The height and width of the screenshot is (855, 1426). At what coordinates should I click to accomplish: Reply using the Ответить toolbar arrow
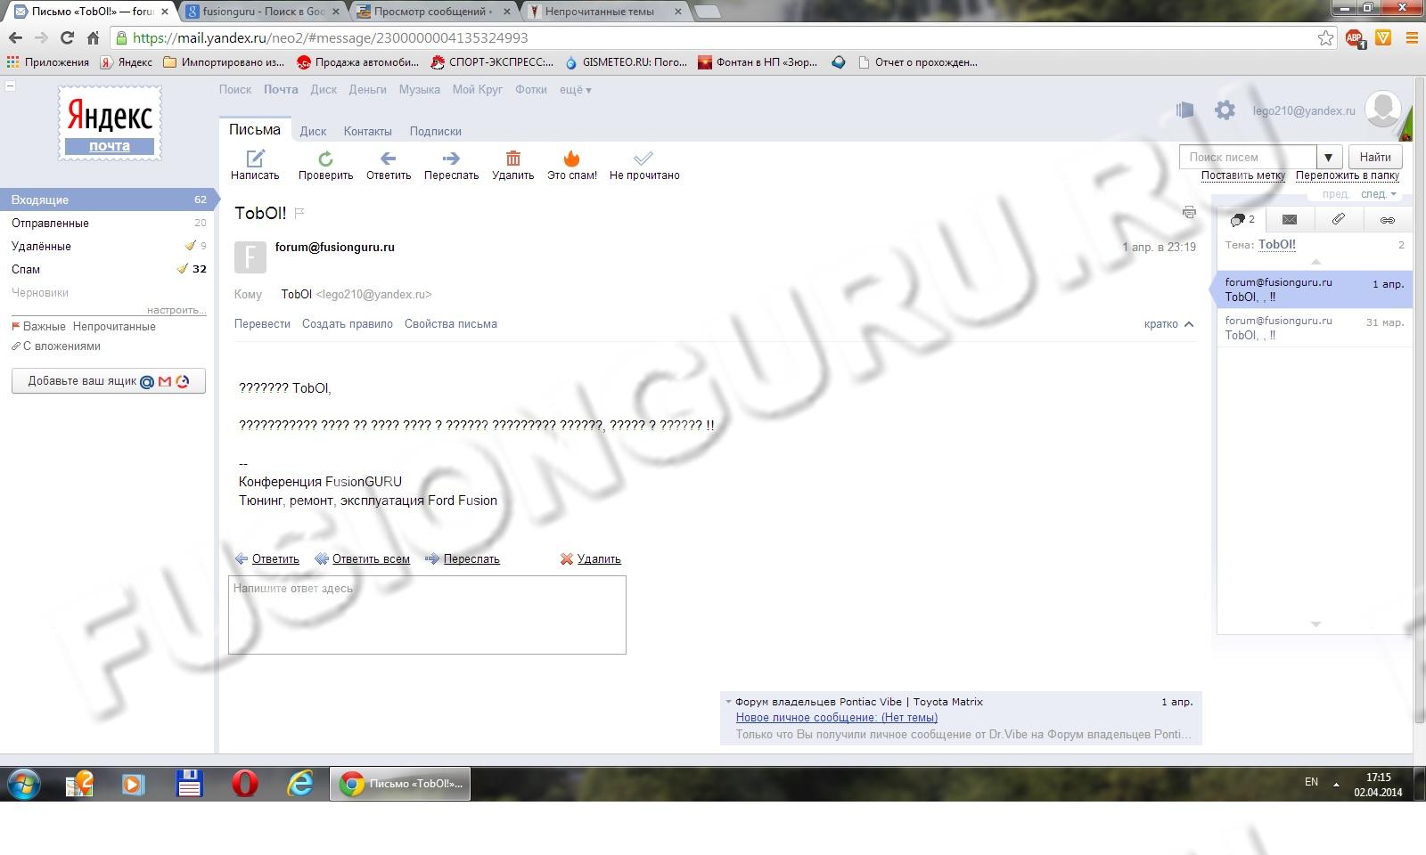[x=389, y=166]
